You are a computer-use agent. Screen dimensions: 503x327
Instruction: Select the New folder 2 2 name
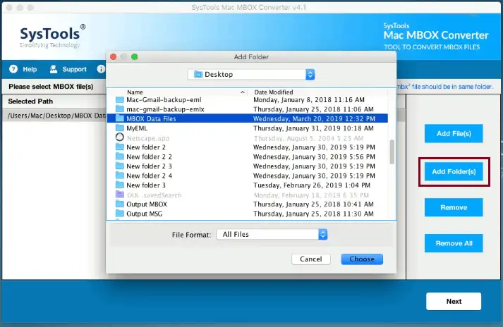149,156
